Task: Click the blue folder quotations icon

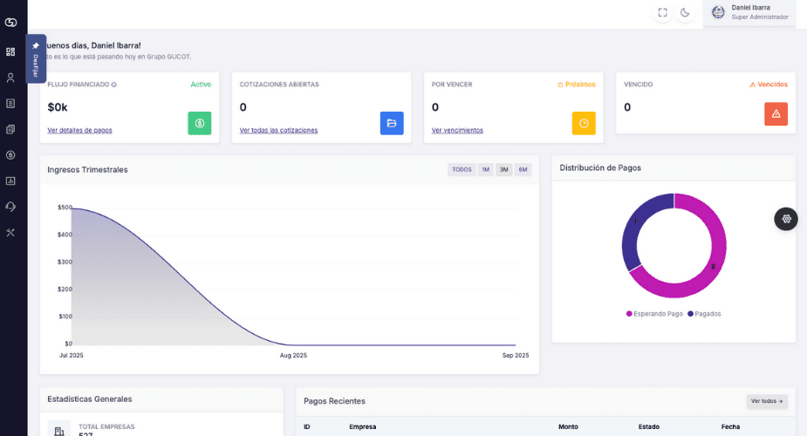Action: (x=392, y=123)
